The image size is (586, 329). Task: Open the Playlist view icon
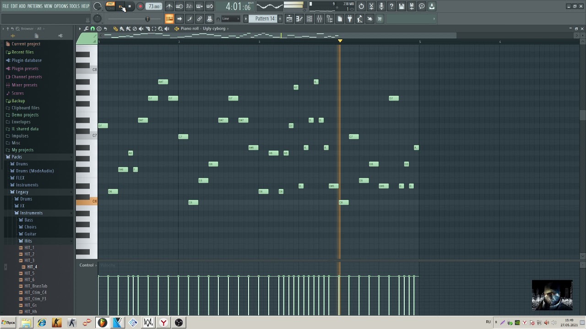point(289,19)
